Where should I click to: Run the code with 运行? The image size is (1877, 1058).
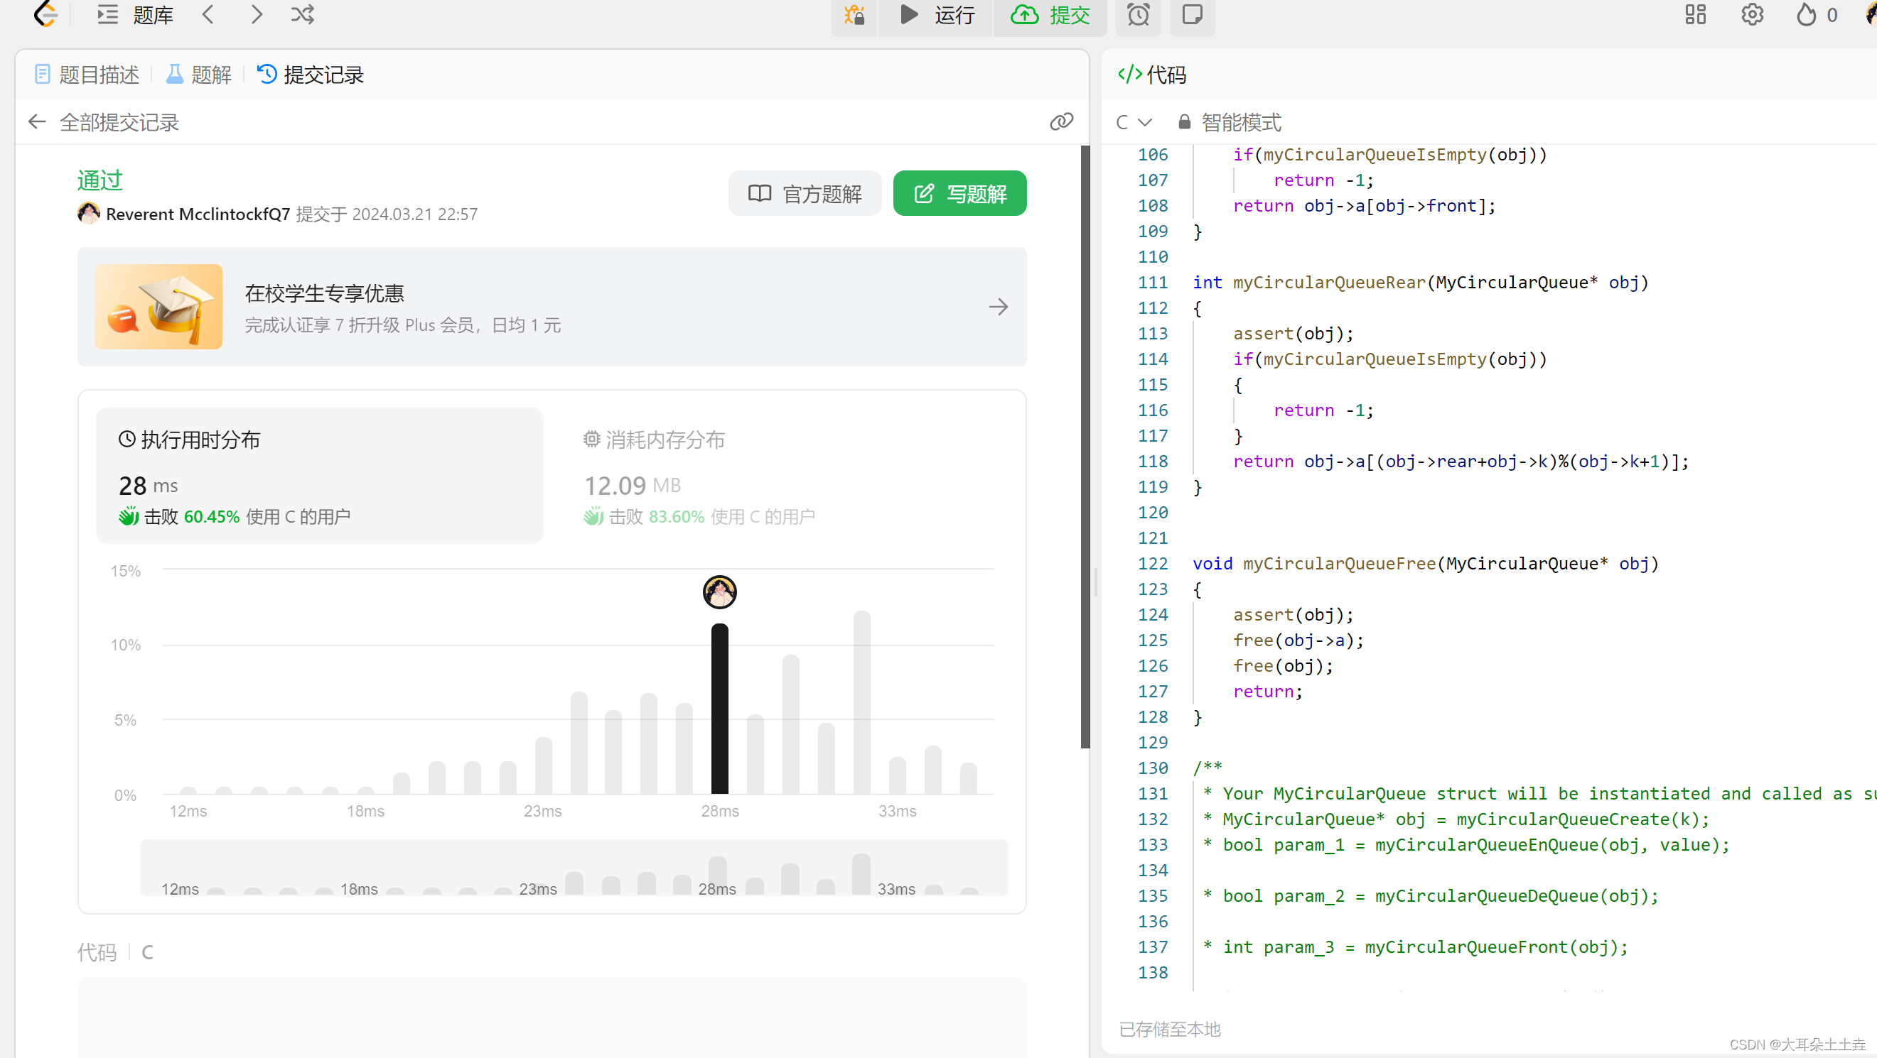(x=935, y=15)
